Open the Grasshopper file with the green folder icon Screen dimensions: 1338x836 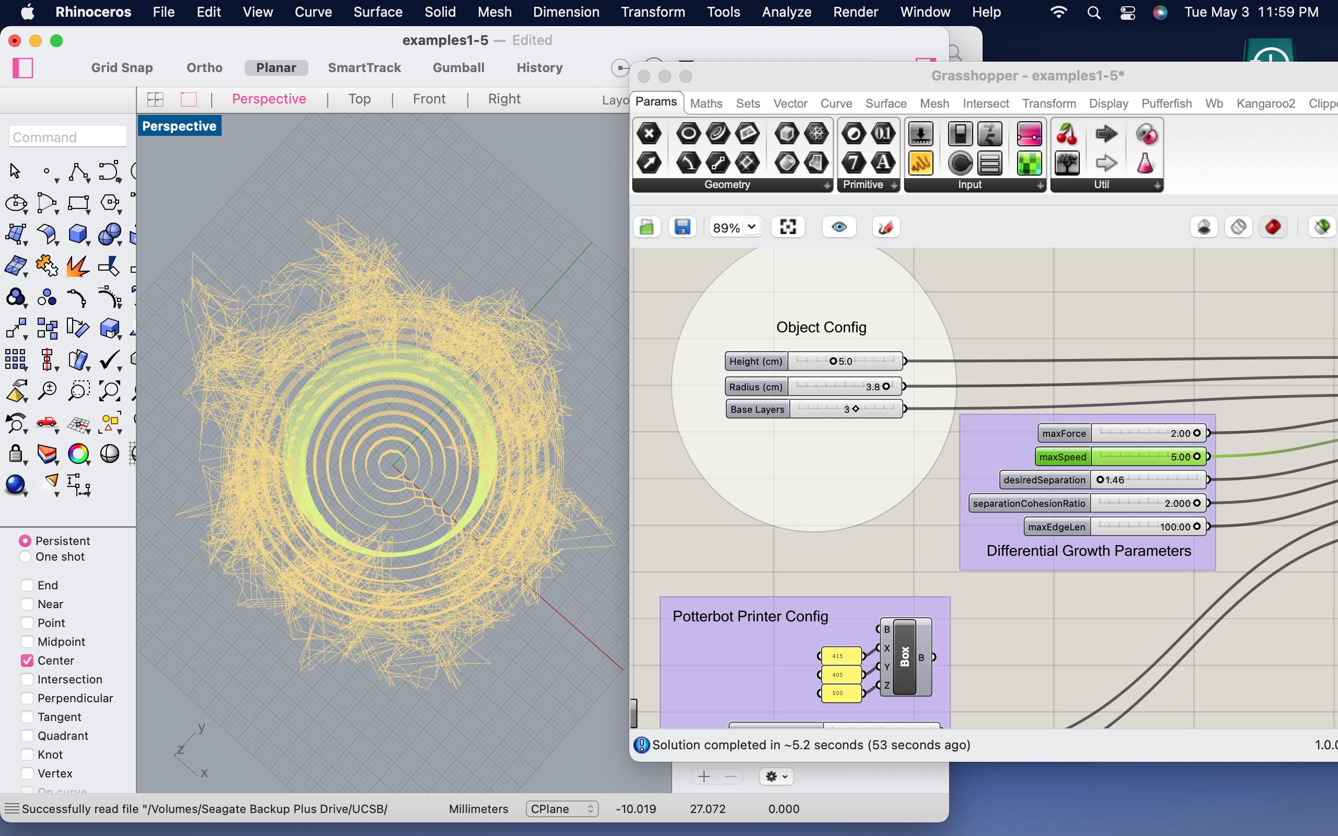click(x=647, y=227)
